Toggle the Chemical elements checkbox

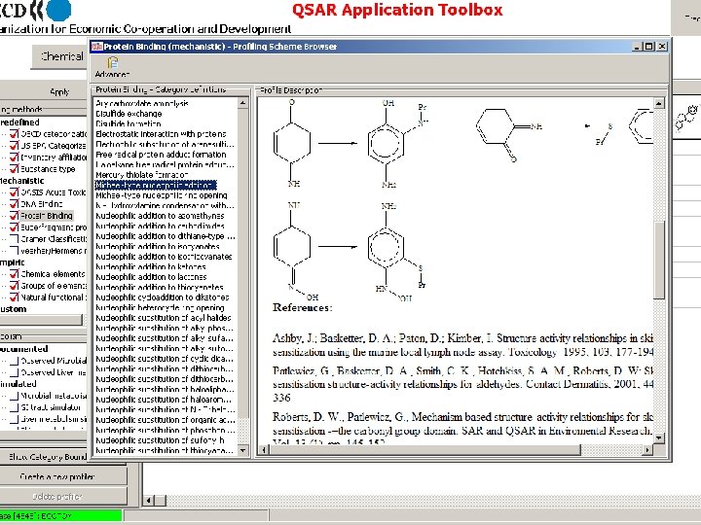point(14,274)
